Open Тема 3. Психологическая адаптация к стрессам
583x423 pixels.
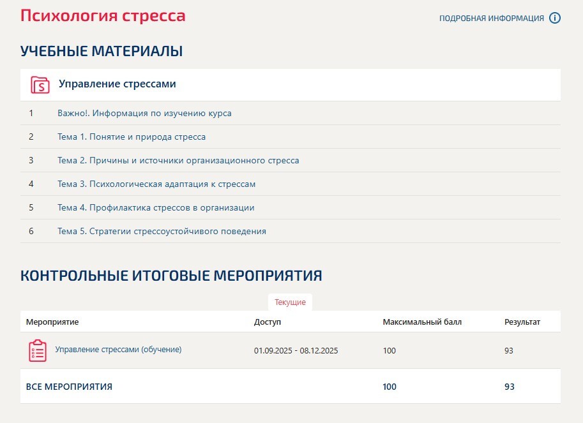[x=156, y=184]
